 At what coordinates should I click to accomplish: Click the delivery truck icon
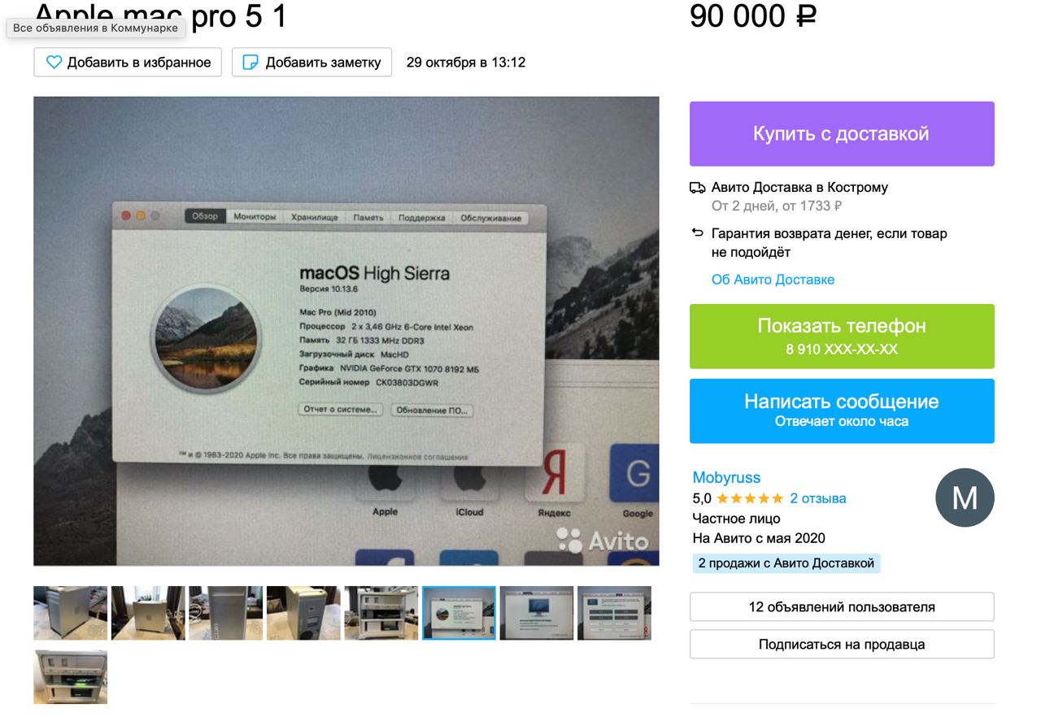point(697,188)
